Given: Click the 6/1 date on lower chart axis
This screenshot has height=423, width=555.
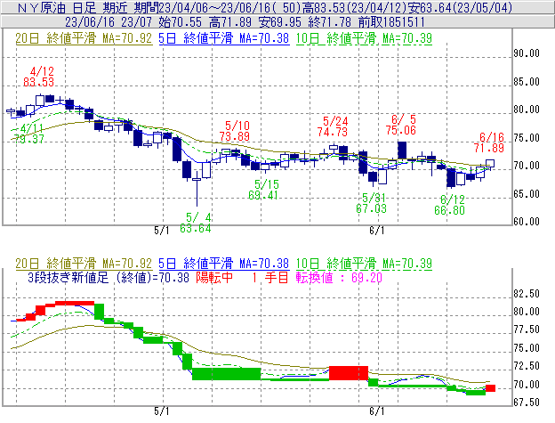Looking at the screenshot, I should (x=376, y=411).
